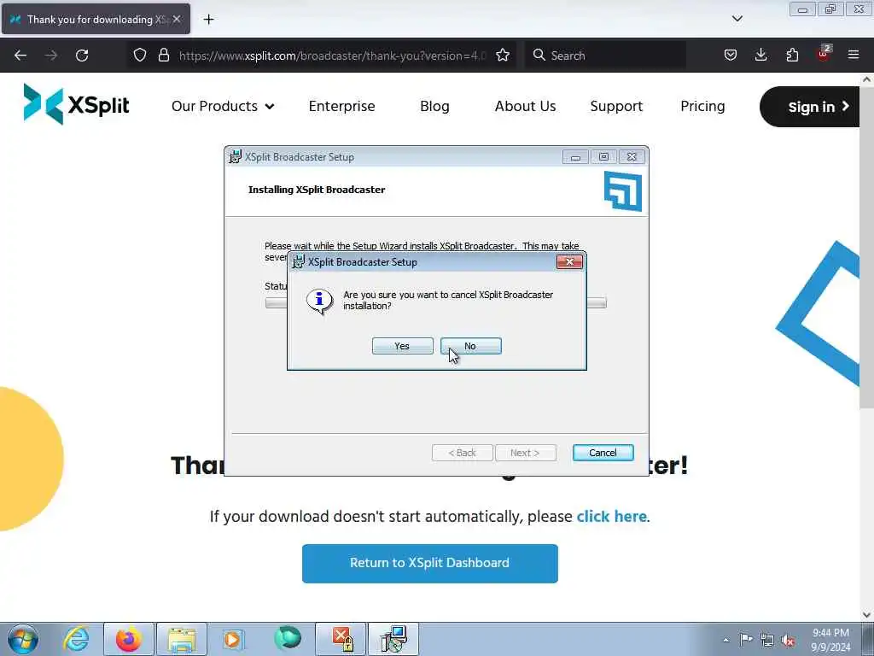
Task: Launch Internet Explorer from taskbar
Action: coord(76,639)
